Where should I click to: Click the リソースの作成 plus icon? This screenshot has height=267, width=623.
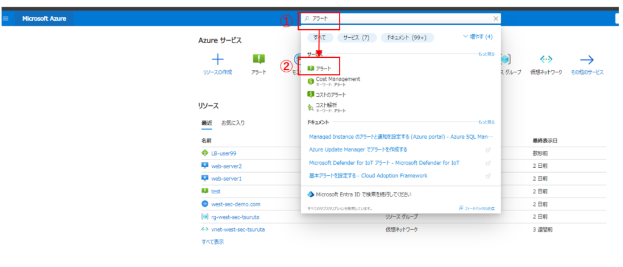click(x=217, y=60)
